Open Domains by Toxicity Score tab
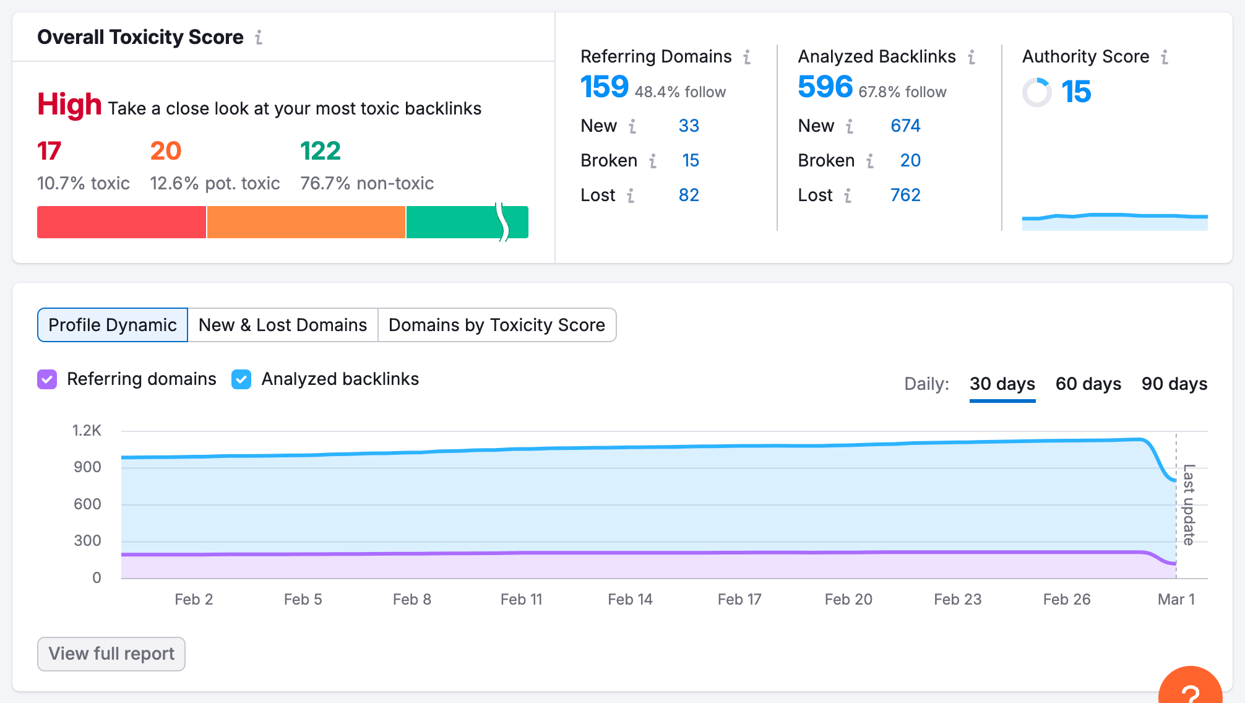Viewport: 1245px width, 703px height. point(497,325)
